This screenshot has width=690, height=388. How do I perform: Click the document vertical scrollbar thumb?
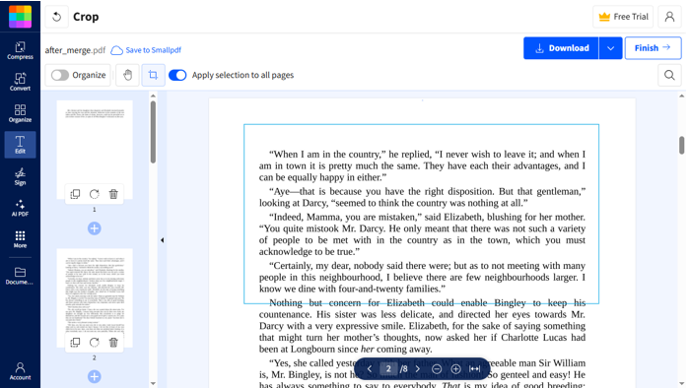click(x=682, y=146)
